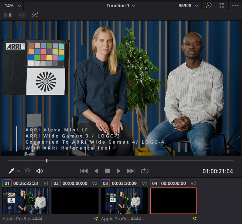Image resolution: width=242 pixels, height=224 pixels.
Task: Click the clip number 03 badge
Action: pos(105,183)
